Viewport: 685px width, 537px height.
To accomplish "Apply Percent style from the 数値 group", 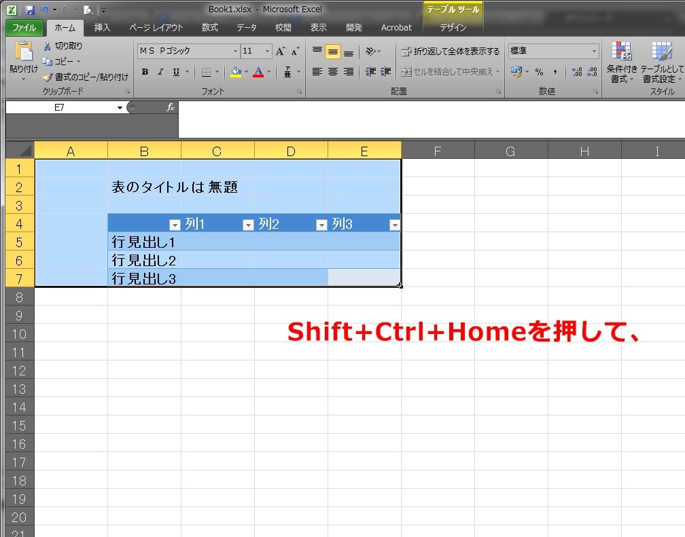I will coord(539,71).
